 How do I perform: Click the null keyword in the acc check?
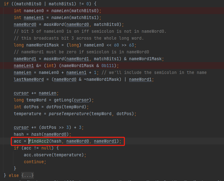point(46,148)
